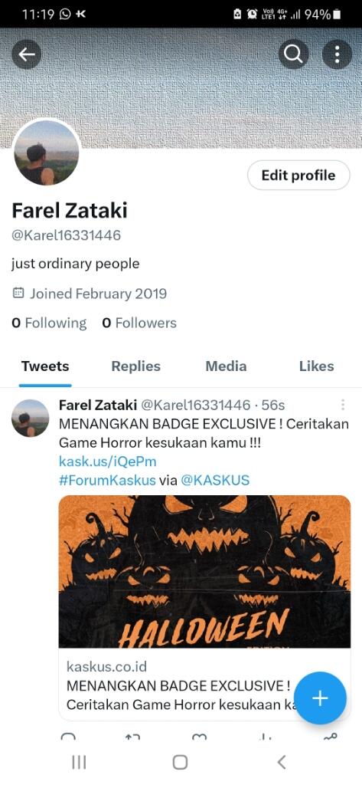Select the Tweets tab

tap(45, 366)
